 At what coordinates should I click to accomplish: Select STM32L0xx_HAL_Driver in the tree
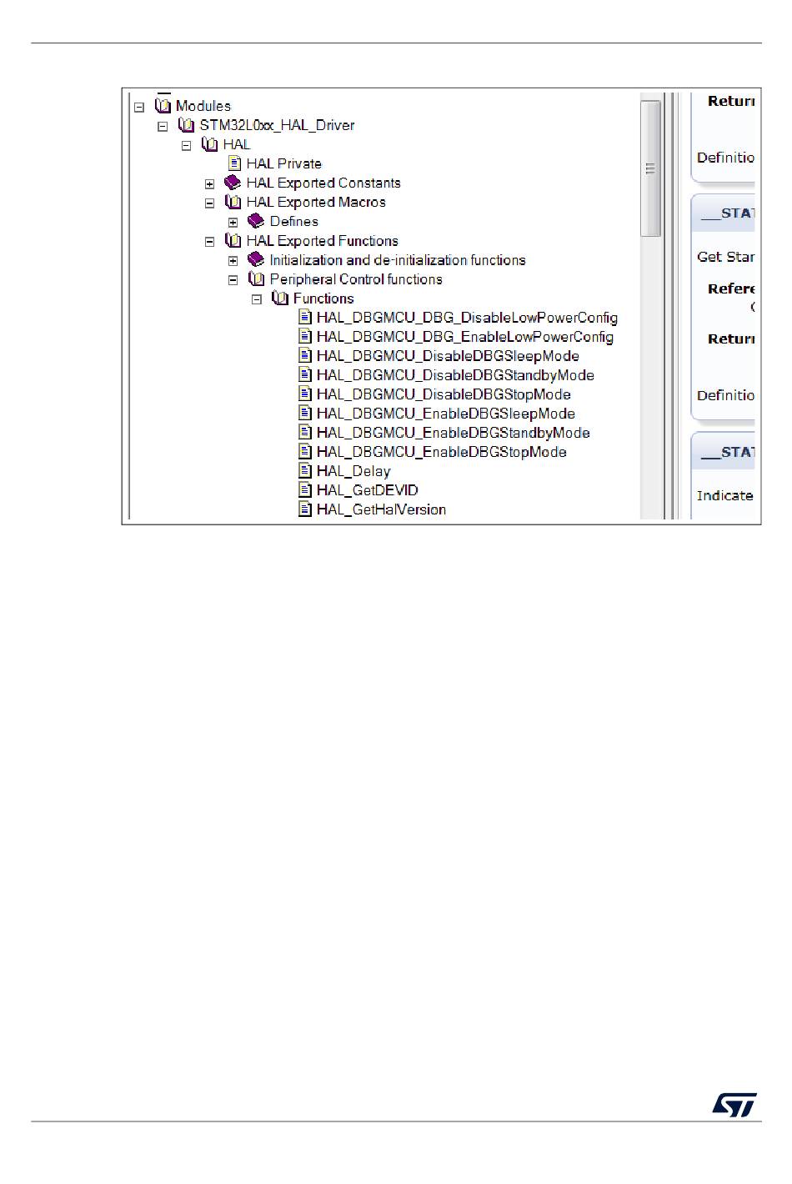point(277,125)
